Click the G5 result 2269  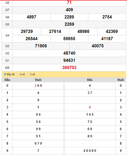[x=69, y=24]
